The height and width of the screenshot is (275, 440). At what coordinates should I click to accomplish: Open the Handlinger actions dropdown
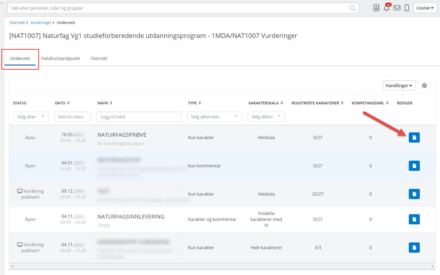[x=399, y=86]
